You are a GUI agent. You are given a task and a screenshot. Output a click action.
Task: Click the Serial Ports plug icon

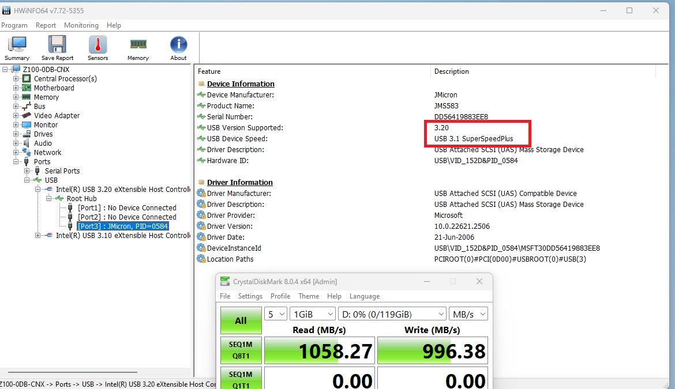(x=37, y=171)
